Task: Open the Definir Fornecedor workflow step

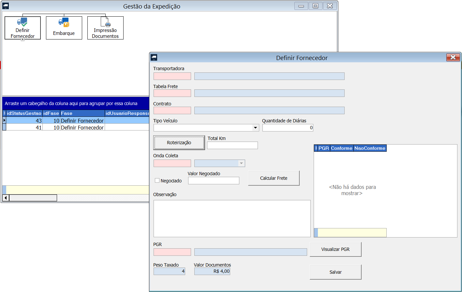Action: click(x=22, y=28)
